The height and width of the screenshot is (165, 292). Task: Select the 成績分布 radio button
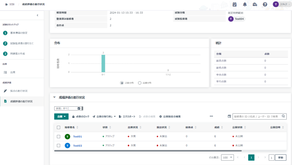[x=140, y=83]
